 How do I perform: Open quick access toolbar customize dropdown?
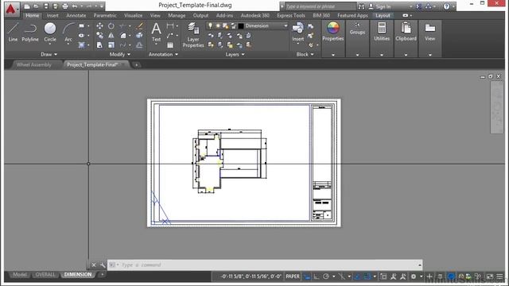[x=103, y=6]
